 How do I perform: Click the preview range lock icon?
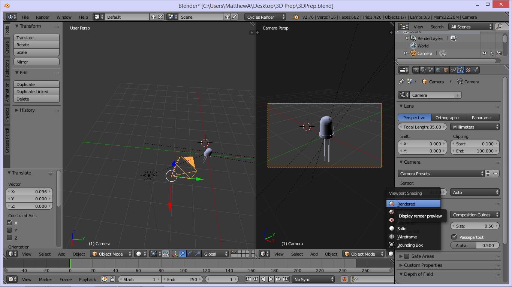112,279
